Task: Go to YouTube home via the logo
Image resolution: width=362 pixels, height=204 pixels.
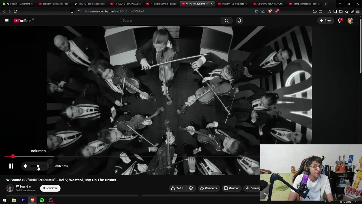Action: click(x=22, y=20)
